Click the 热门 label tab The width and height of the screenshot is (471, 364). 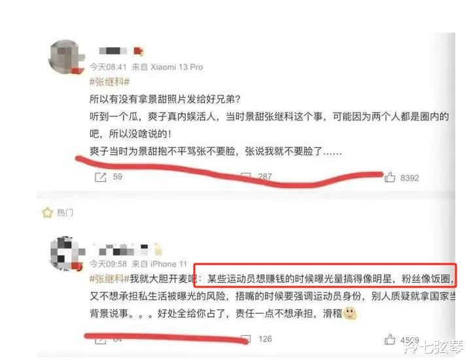coord(65,213)
